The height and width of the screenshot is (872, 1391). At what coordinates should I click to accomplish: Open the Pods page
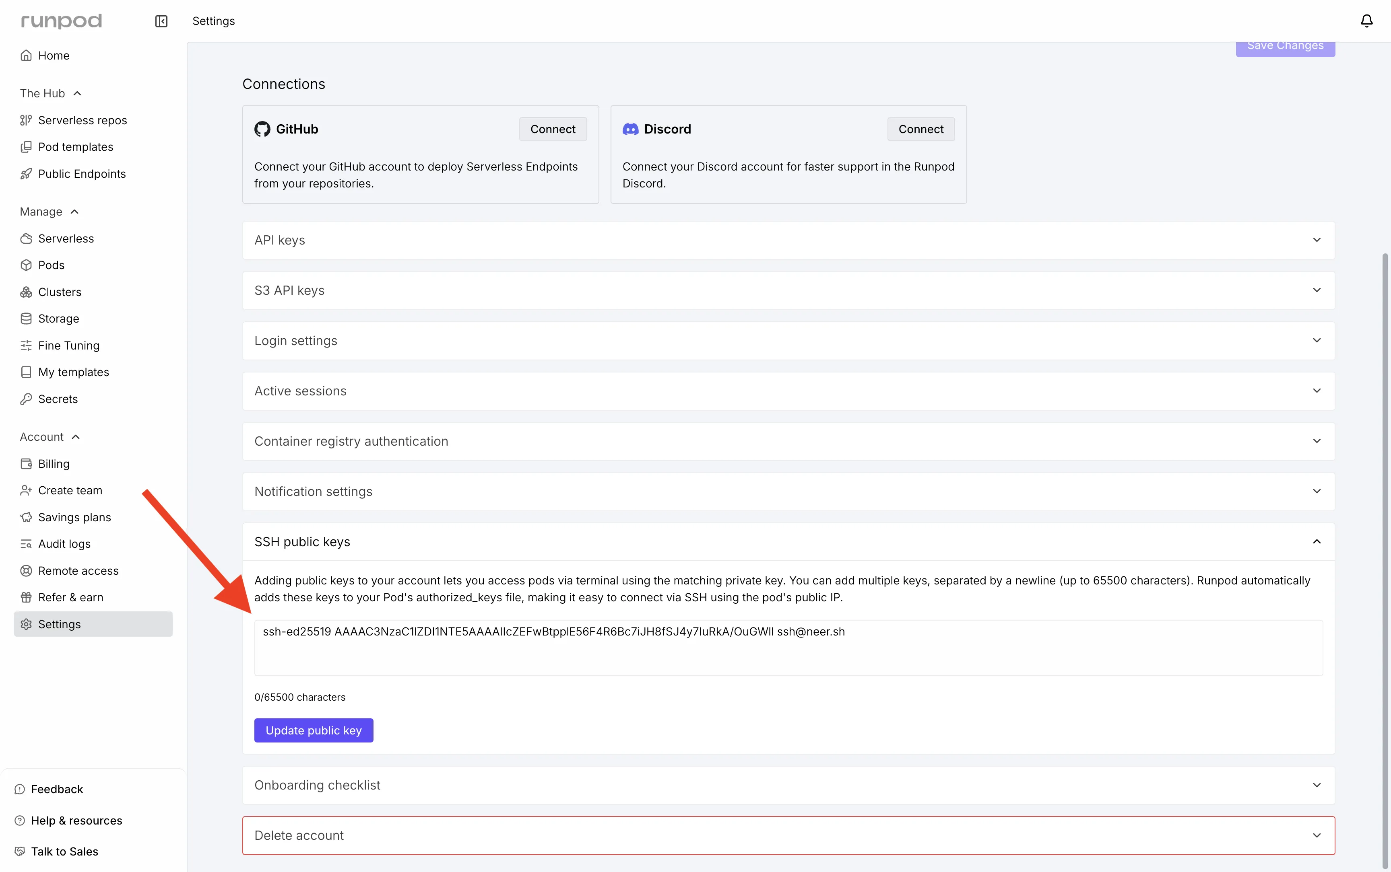point(52,265)
